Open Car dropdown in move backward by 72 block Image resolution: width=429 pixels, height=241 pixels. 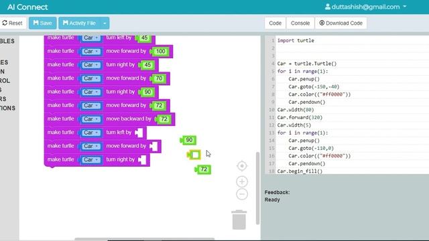click(x=91, y=119)
